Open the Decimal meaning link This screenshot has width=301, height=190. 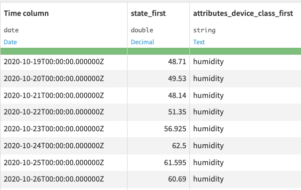[x=143, y=42]
